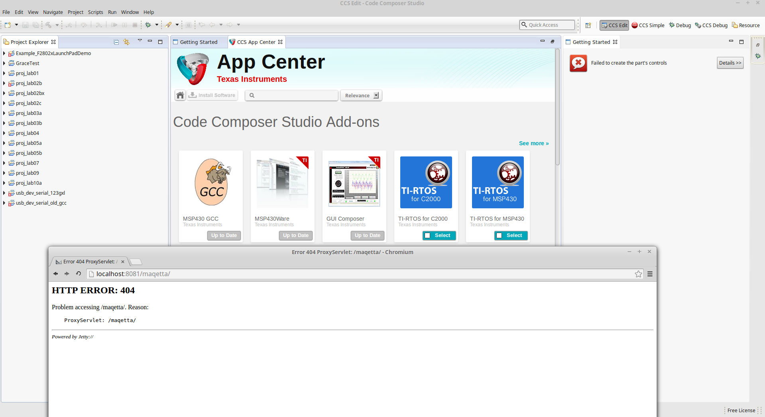Expand the Example_F2802xLaunchPadDemo project
This screenshot has width=765, height=417.
pos(4,53)
